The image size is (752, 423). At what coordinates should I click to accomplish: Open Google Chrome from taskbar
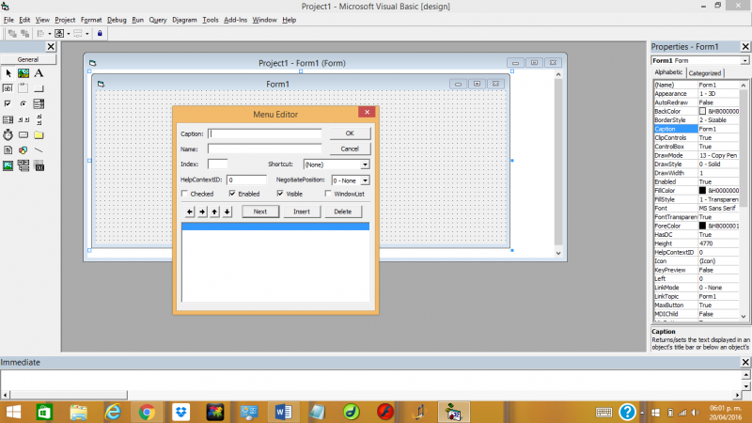click(x=147, y=412)
